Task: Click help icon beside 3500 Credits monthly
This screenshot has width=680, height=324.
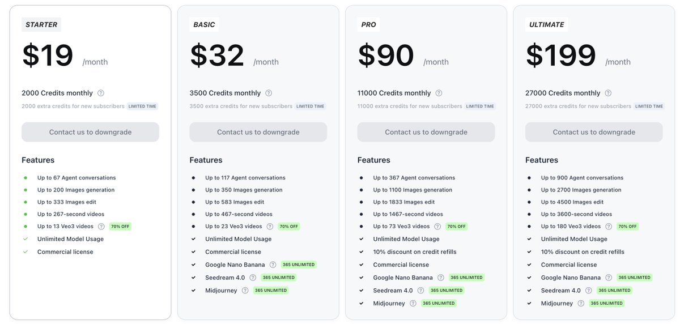Action: 269,93
